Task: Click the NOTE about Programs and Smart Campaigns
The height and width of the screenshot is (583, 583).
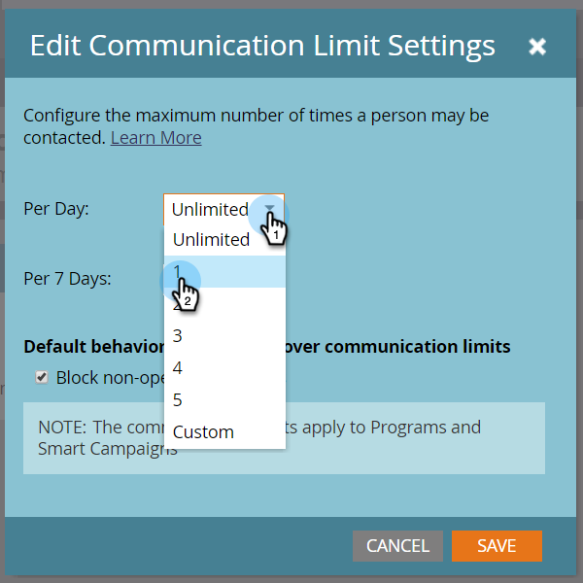Action: tap(284, 438)
